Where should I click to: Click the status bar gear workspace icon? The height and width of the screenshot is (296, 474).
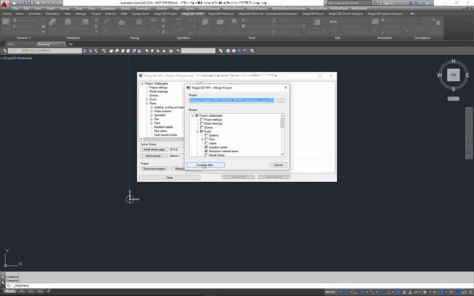point(424,292)
